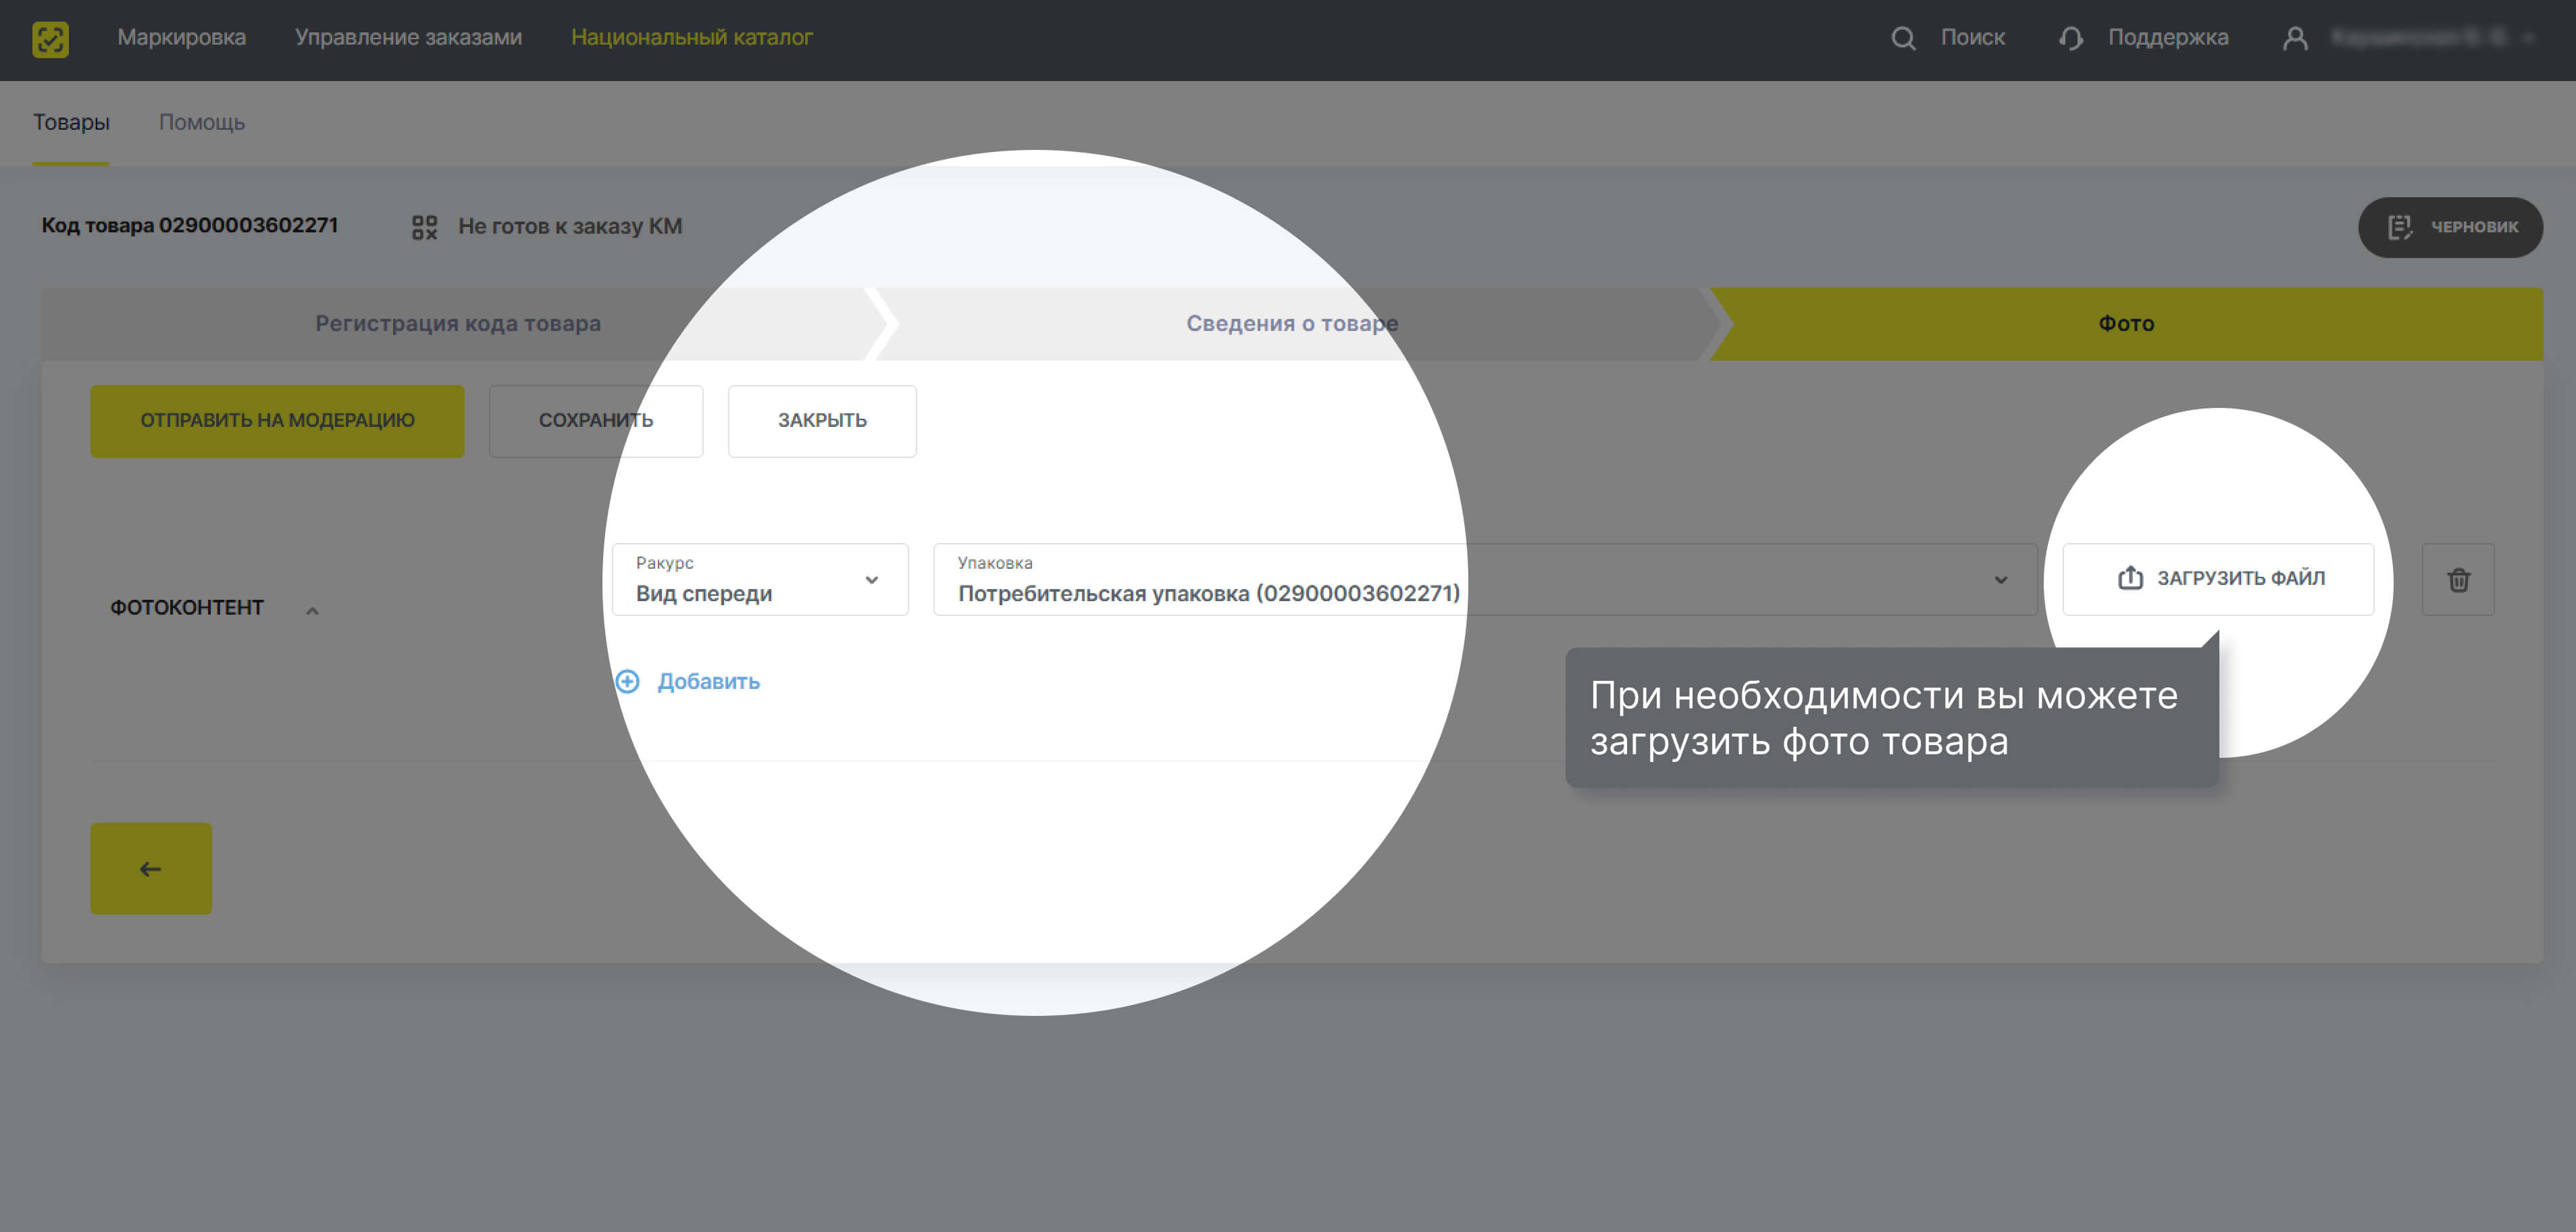Go to Сведения о товаре step

[x=1291, y=324]
